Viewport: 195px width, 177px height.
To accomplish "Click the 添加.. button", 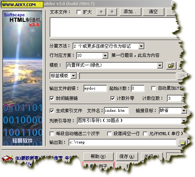I will (130, 12).
